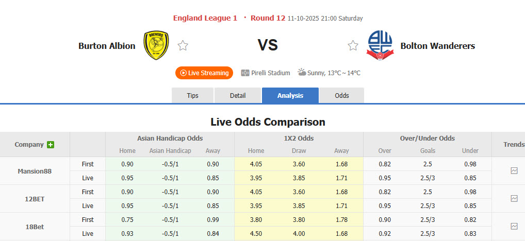Viewport: 525px width, 241px height.
Task: Open the England League 1 link
Action: 205,18
